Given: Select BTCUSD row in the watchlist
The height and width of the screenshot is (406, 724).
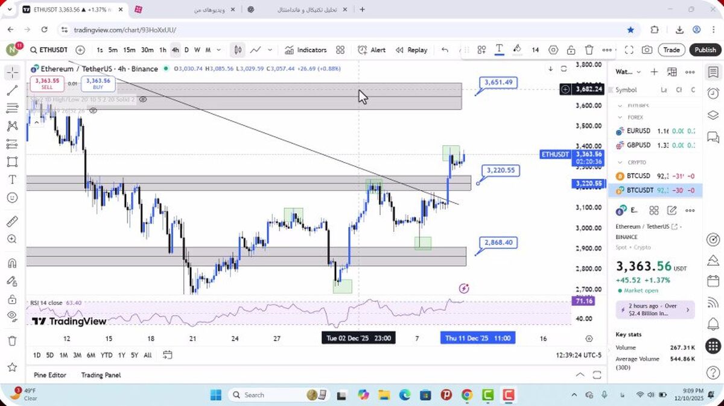Looking at the screenshot, I should 655,176.
